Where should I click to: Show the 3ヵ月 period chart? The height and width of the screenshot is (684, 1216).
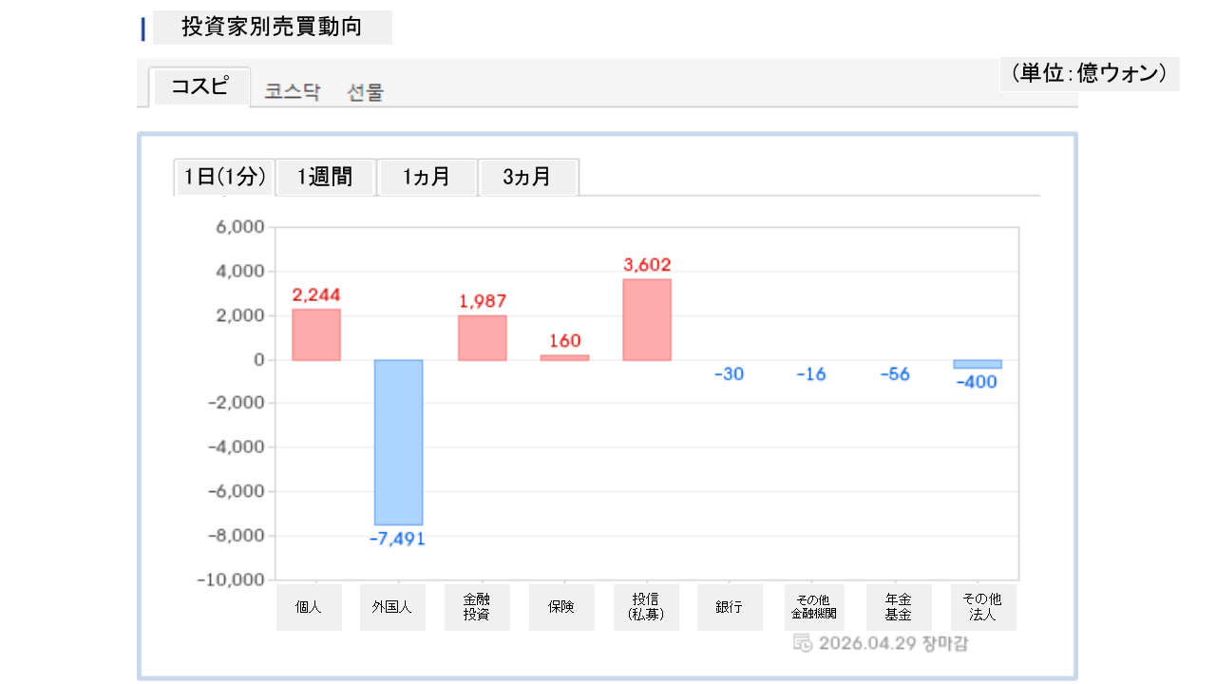point(527,177)
